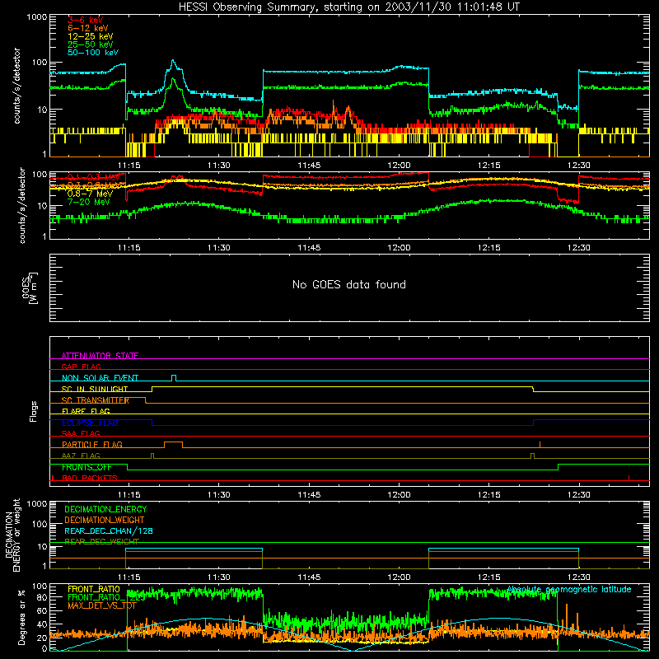Click the SC_IN_SUNLIGHT flag label
Image resolution: width=659 pixels, height=659 pixels.
tap(95, 389)
